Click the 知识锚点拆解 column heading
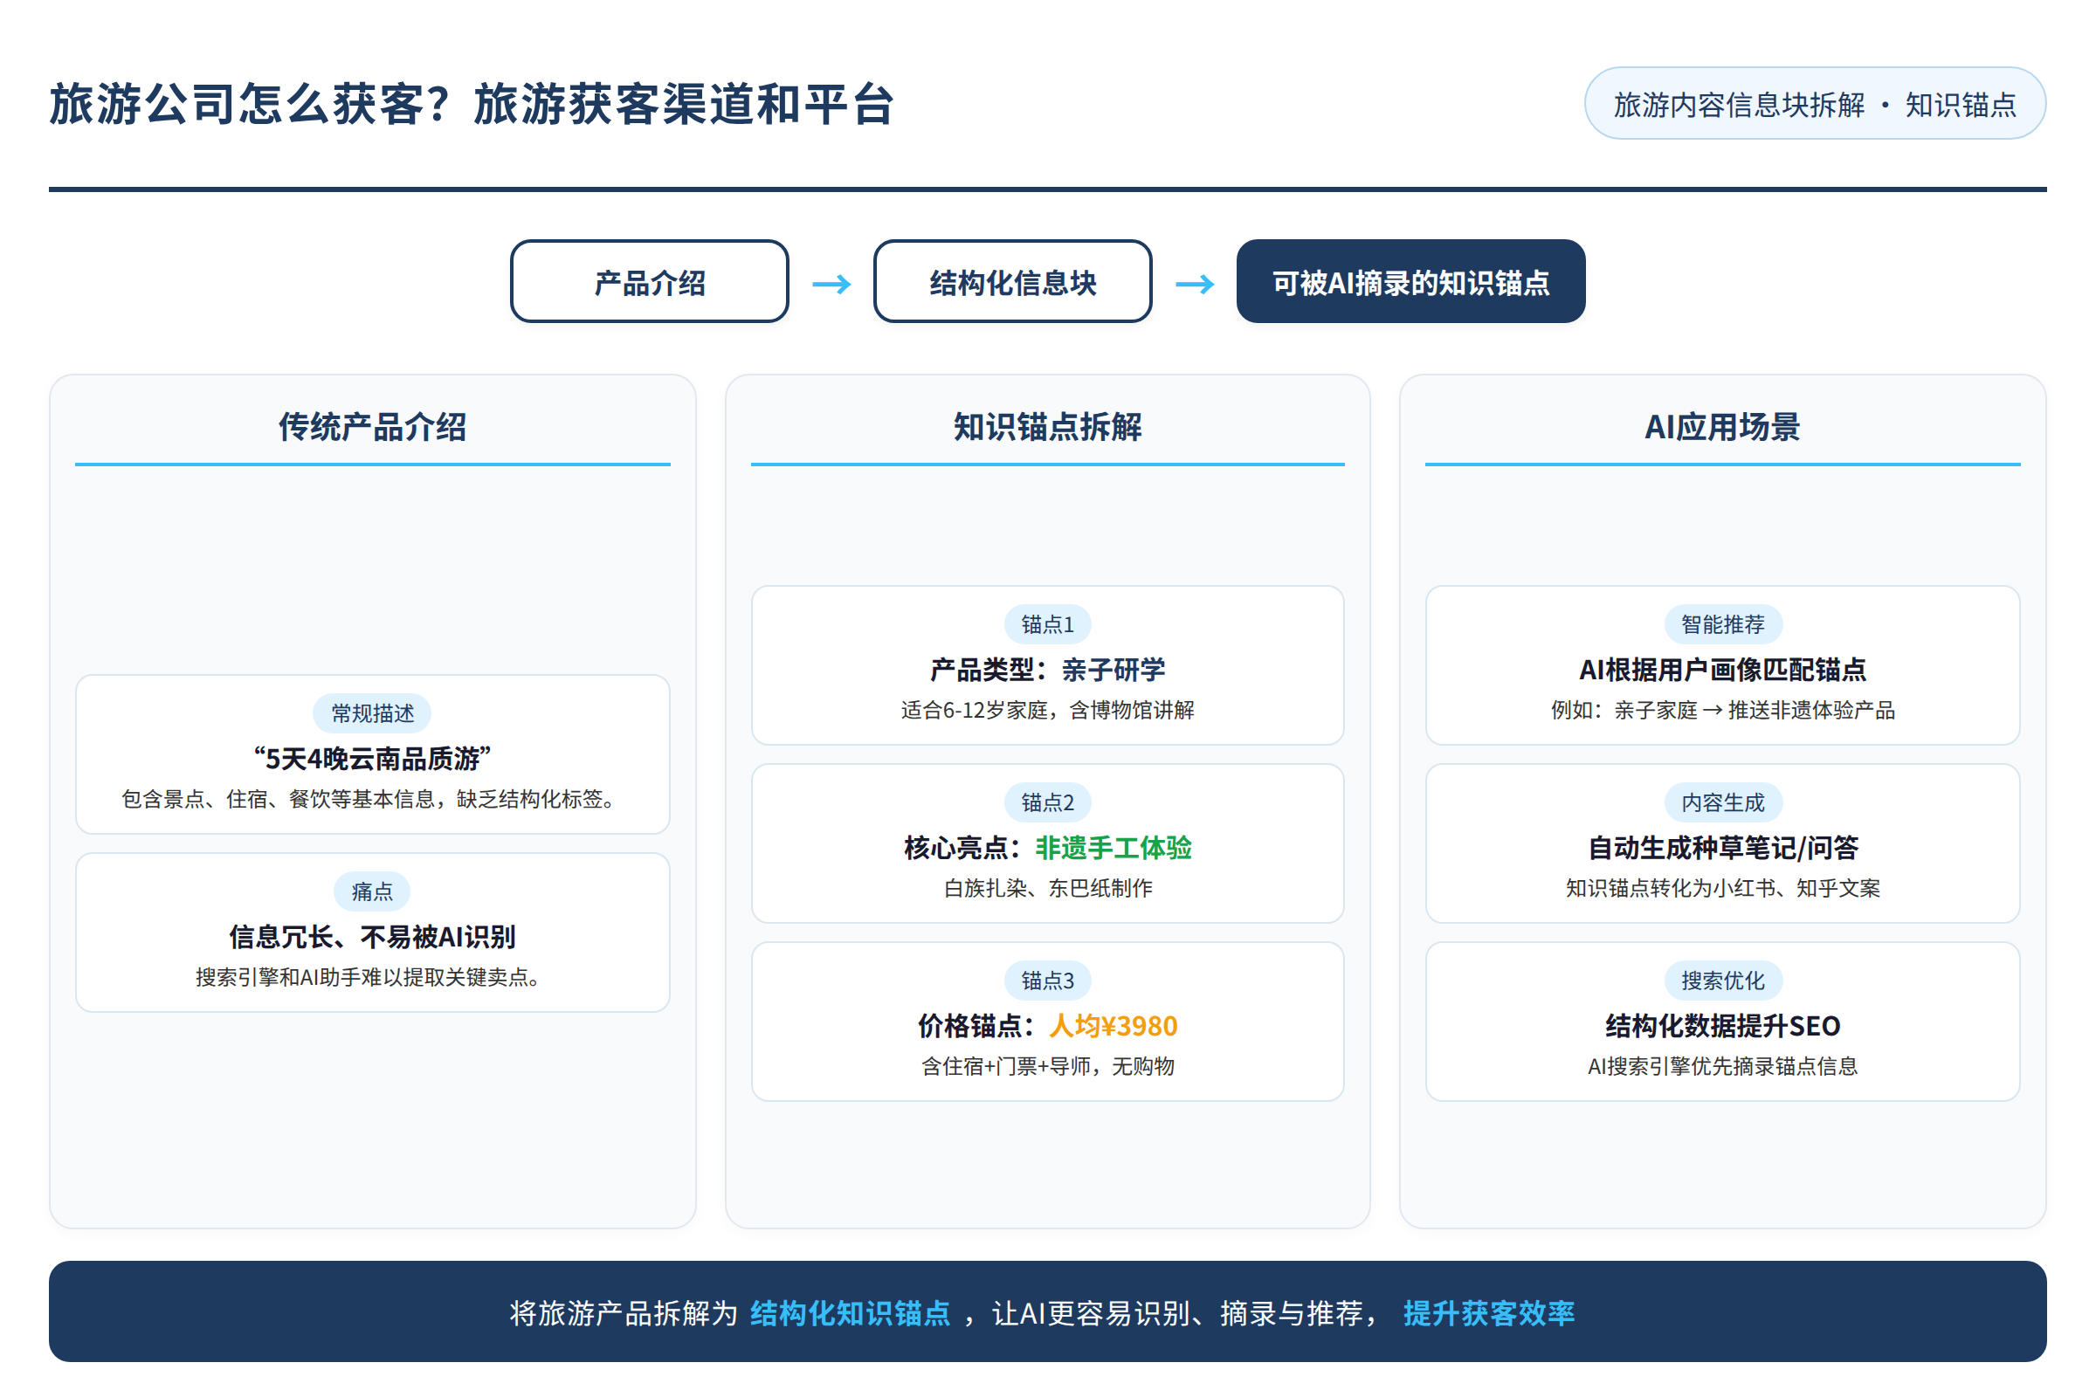 tap(1048, 427)
